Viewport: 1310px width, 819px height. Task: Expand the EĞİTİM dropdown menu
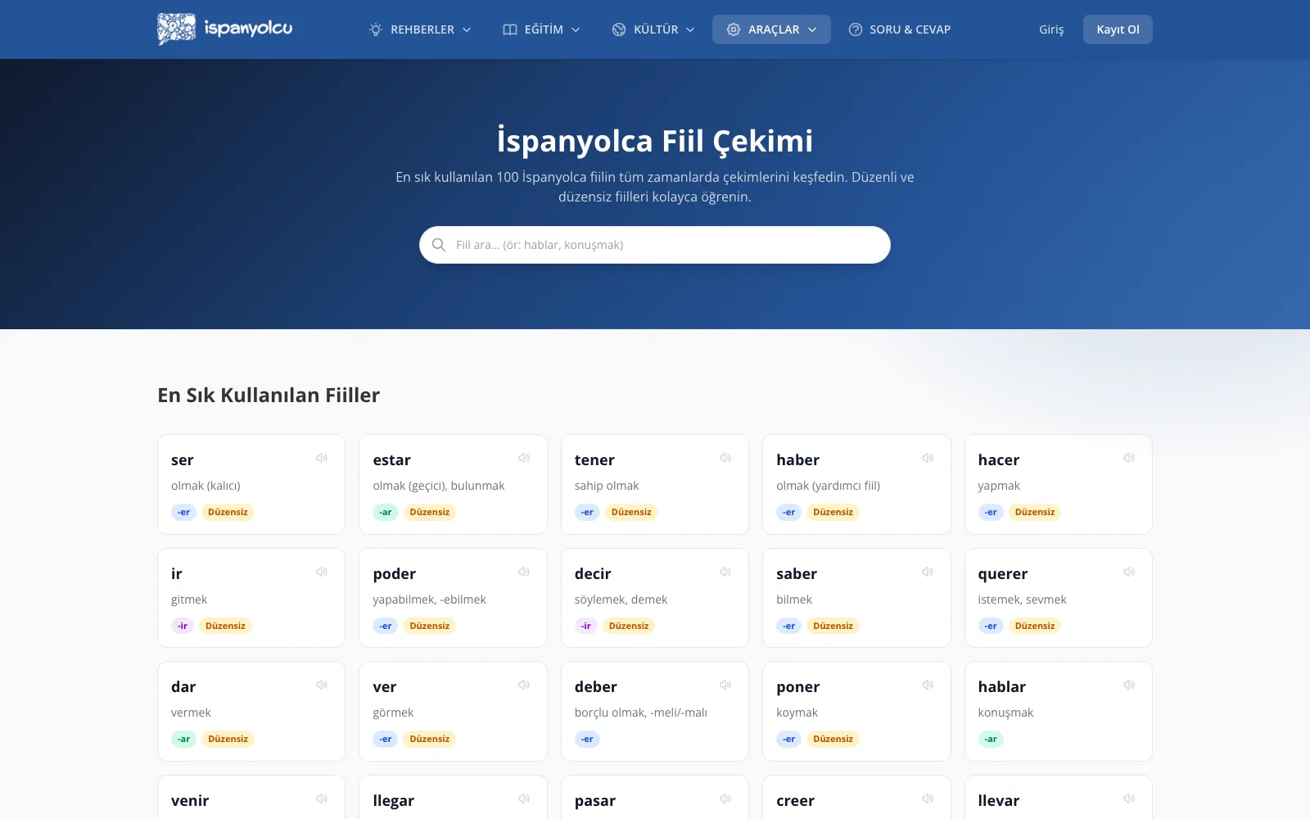541,29
